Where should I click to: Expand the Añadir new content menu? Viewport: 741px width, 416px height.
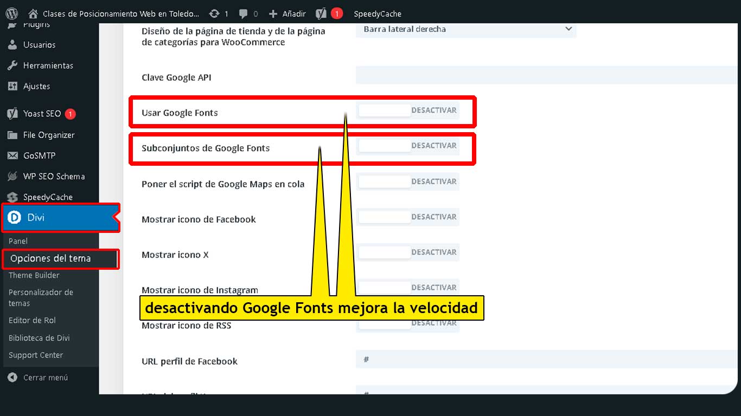(x=288, y=14)
